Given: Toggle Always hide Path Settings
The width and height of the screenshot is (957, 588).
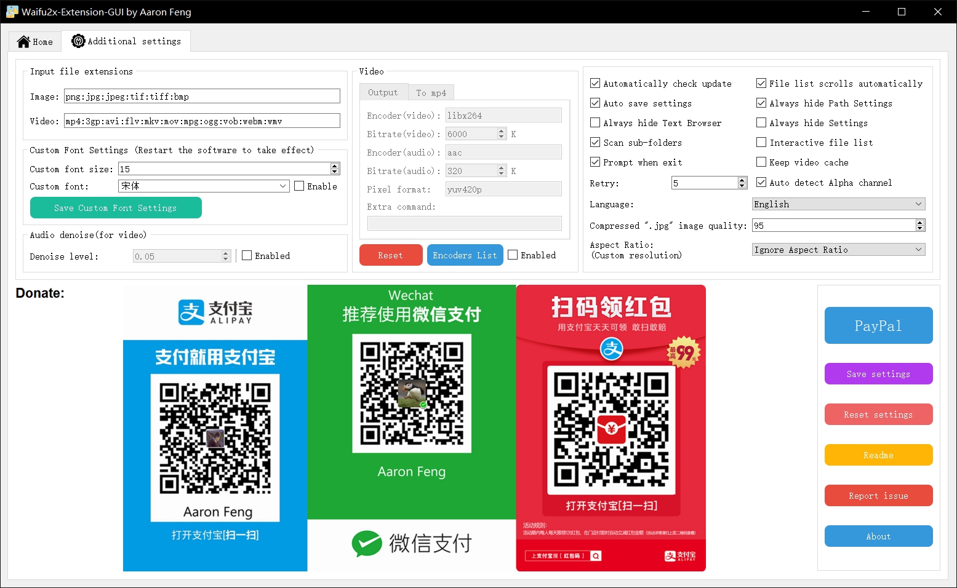Looking at the screenshot, I should (761, 103).
